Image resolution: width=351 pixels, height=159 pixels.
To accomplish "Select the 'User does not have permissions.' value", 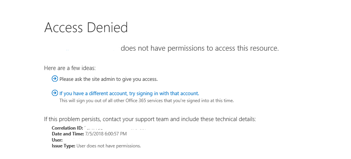I will pos(109,146).
